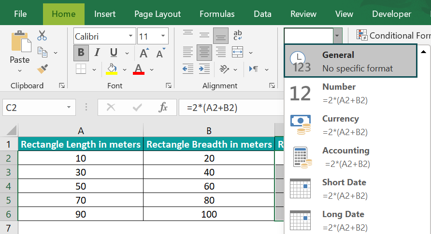This screenshot has height=234, width=431.
Task: Toggle Italic formatting
Action: pyautogui.click(x=97, y=53)
